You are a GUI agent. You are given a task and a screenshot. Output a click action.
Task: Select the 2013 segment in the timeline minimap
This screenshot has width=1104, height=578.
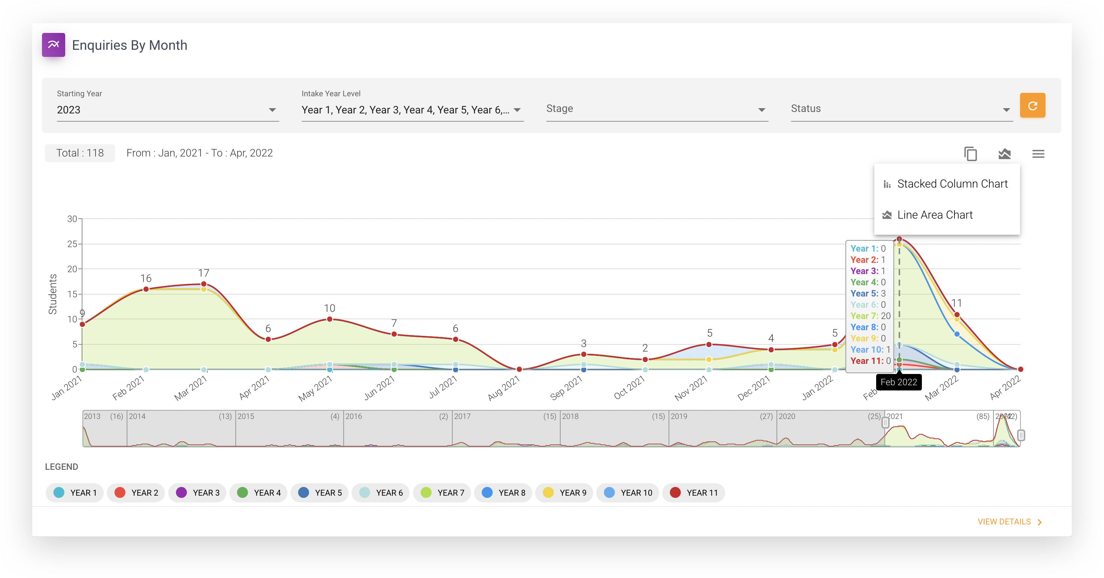point(104,428)
